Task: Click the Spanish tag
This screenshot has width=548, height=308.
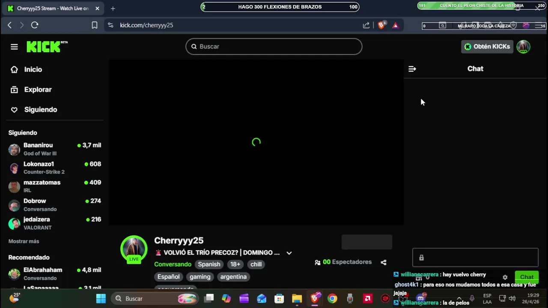Action: click(209, 264)
